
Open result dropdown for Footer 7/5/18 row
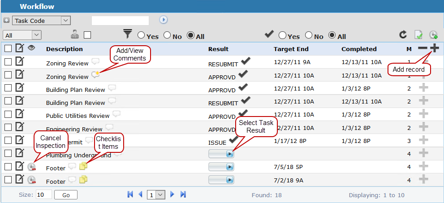click(x=221, y=167)
